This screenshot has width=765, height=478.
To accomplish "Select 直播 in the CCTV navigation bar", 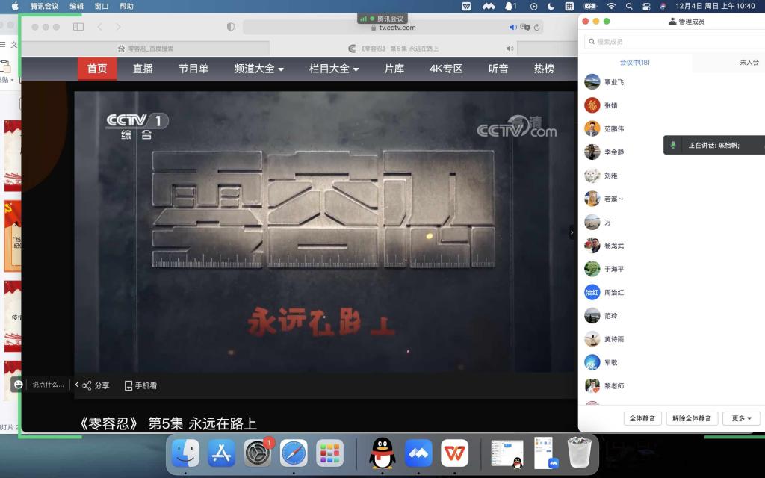I will [x=143, y=69].
